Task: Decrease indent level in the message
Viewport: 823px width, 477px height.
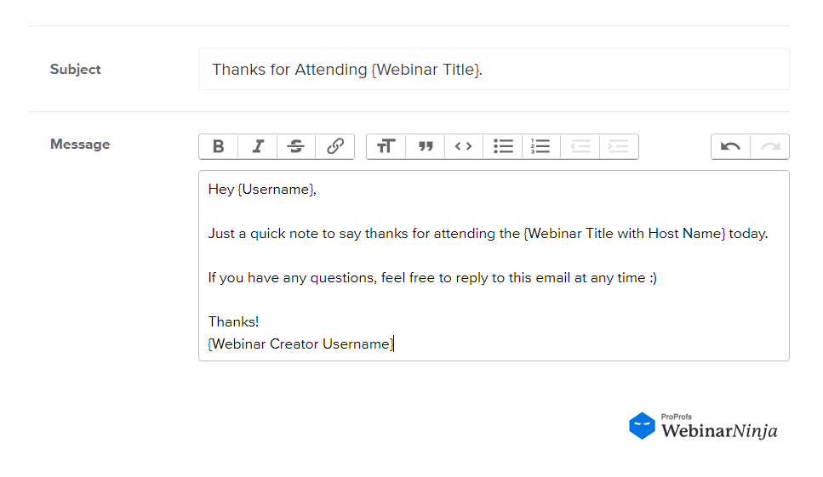Action: [580, 146]
